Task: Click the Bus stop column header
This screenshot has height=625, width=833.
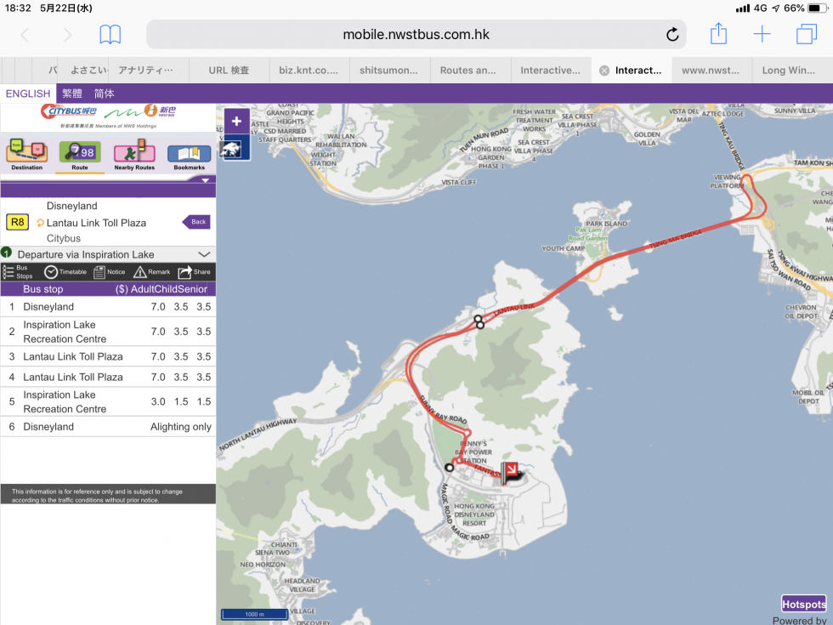Action: [43, 289]
